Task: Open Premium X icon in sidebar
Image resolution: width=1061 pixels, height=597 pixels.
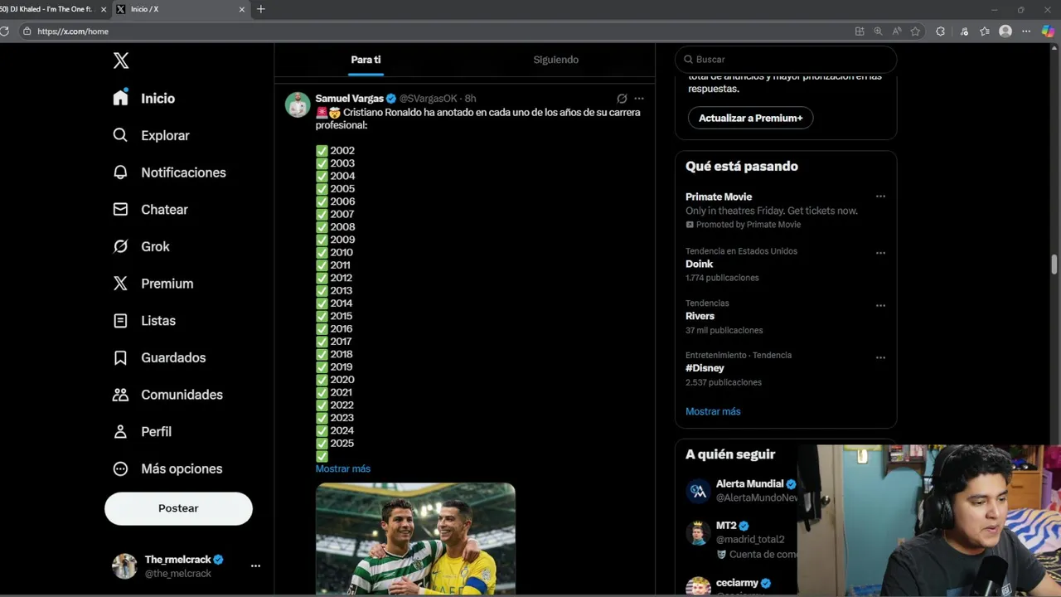Action: 120,284
